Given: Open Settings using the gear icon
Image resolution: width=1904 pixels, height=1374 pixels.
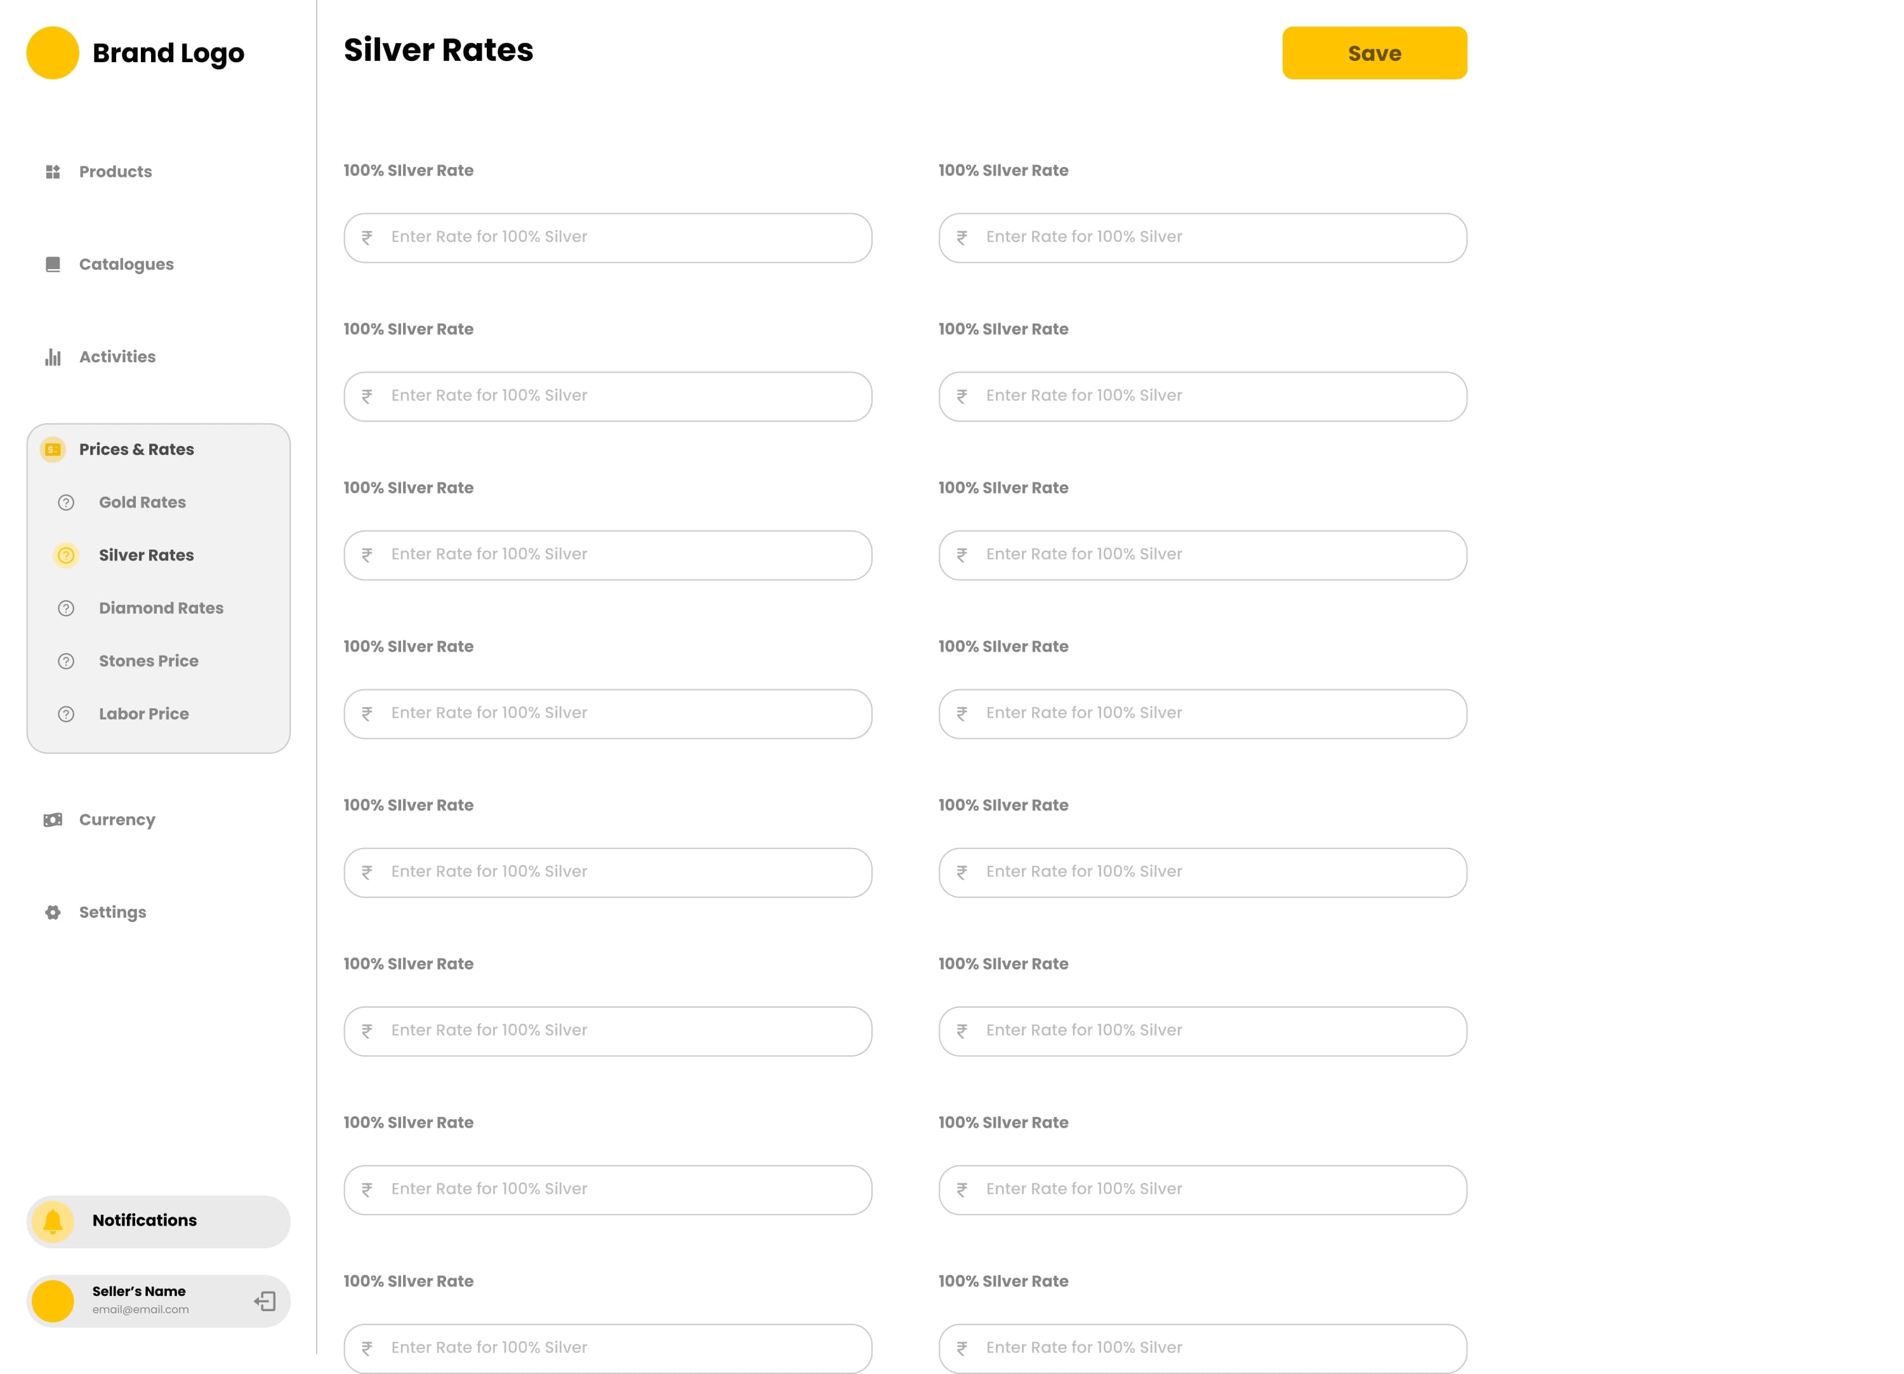Looking at the screenshot, I should click(53, 913).
